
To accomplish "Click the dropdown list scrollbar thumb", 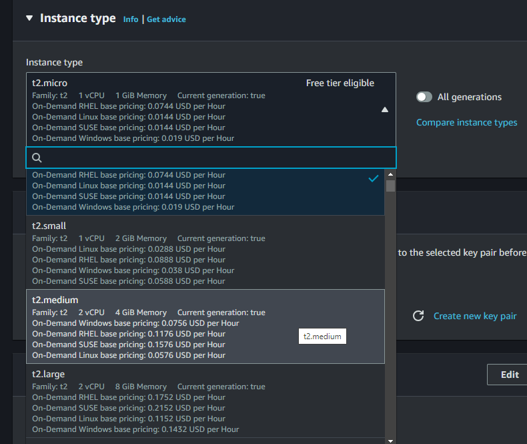I will click(x=390, y=186).
